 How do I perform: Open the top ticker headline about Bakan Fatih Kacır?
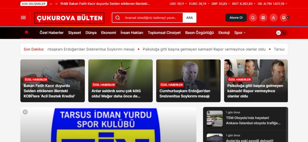(105, 4)
